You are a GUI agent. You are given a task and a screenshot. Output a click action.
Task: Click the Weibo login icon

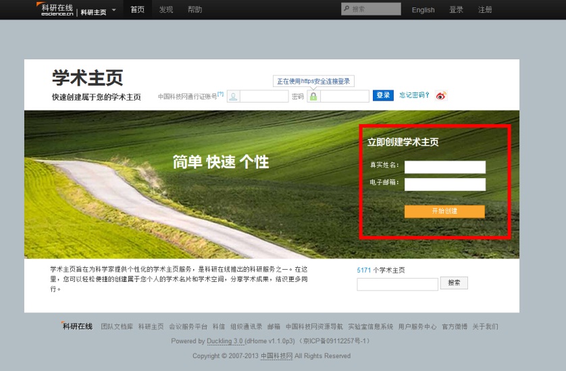coord(441,96)
